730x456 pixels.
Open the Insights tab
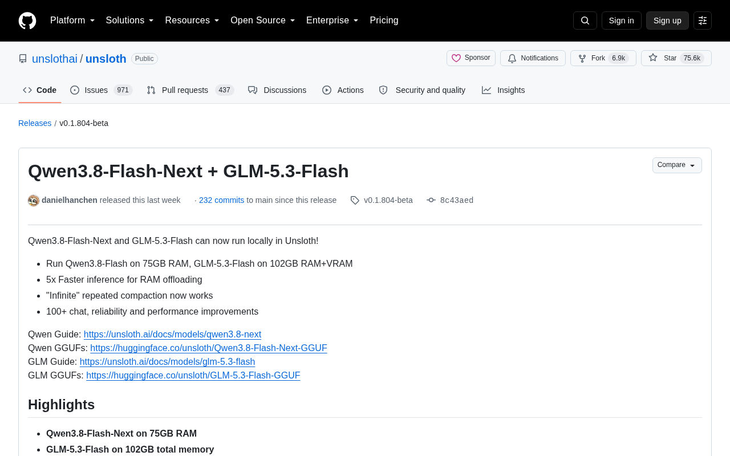point(504,90)
